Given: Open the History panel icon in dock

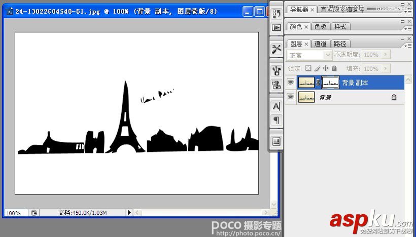Looking at the screenshot, I should 276,14.
